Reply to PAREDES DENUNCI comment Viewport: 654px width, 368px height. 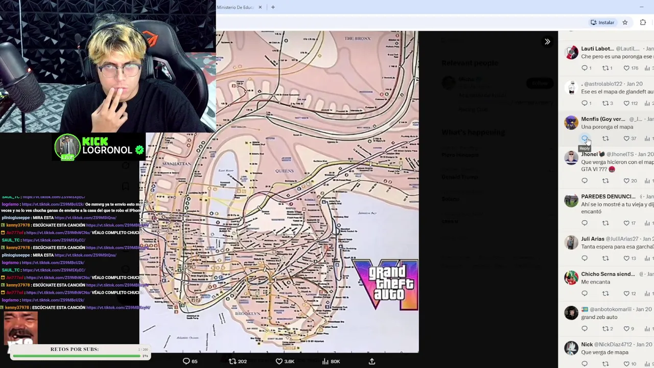point(585,223)
